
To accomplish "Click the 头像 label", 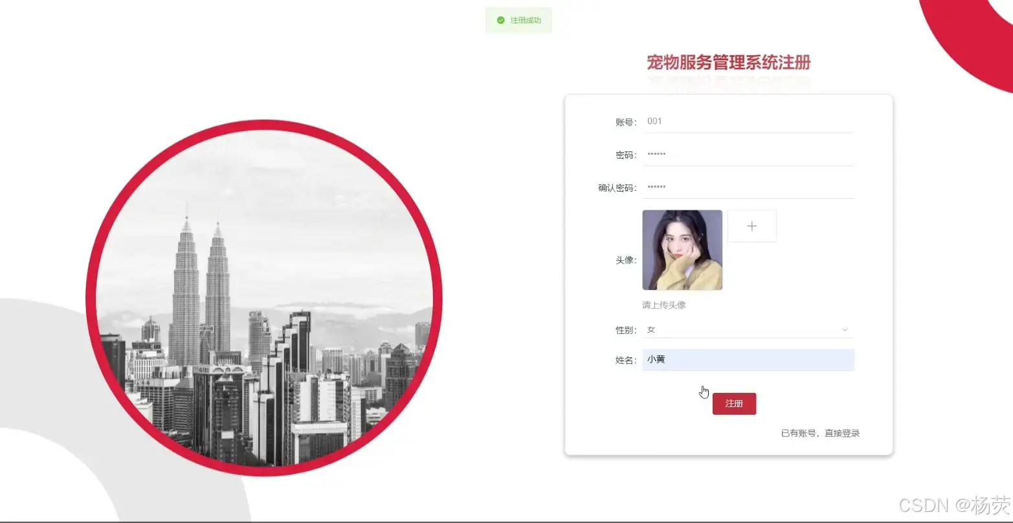I will 626,260.
